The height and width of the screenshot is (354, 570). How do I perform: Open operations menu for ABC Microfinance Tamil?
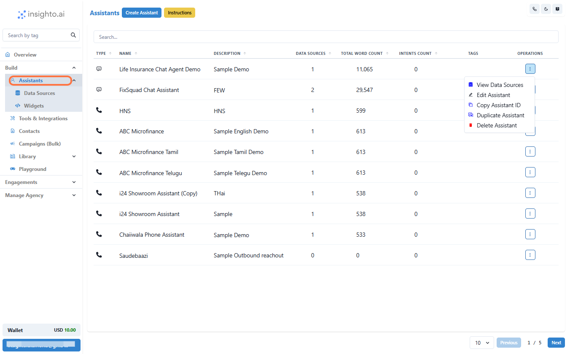(530, 151)
